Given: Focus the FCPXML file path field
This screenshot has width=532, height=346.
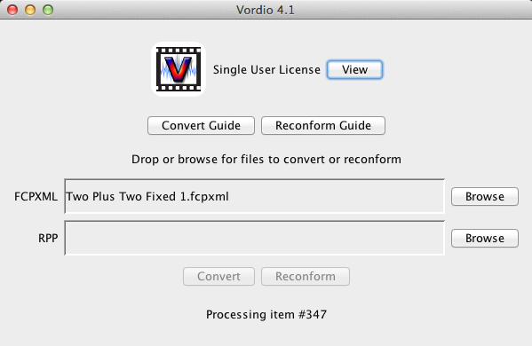Looking at the screenshot, I should tap(255, 196).
